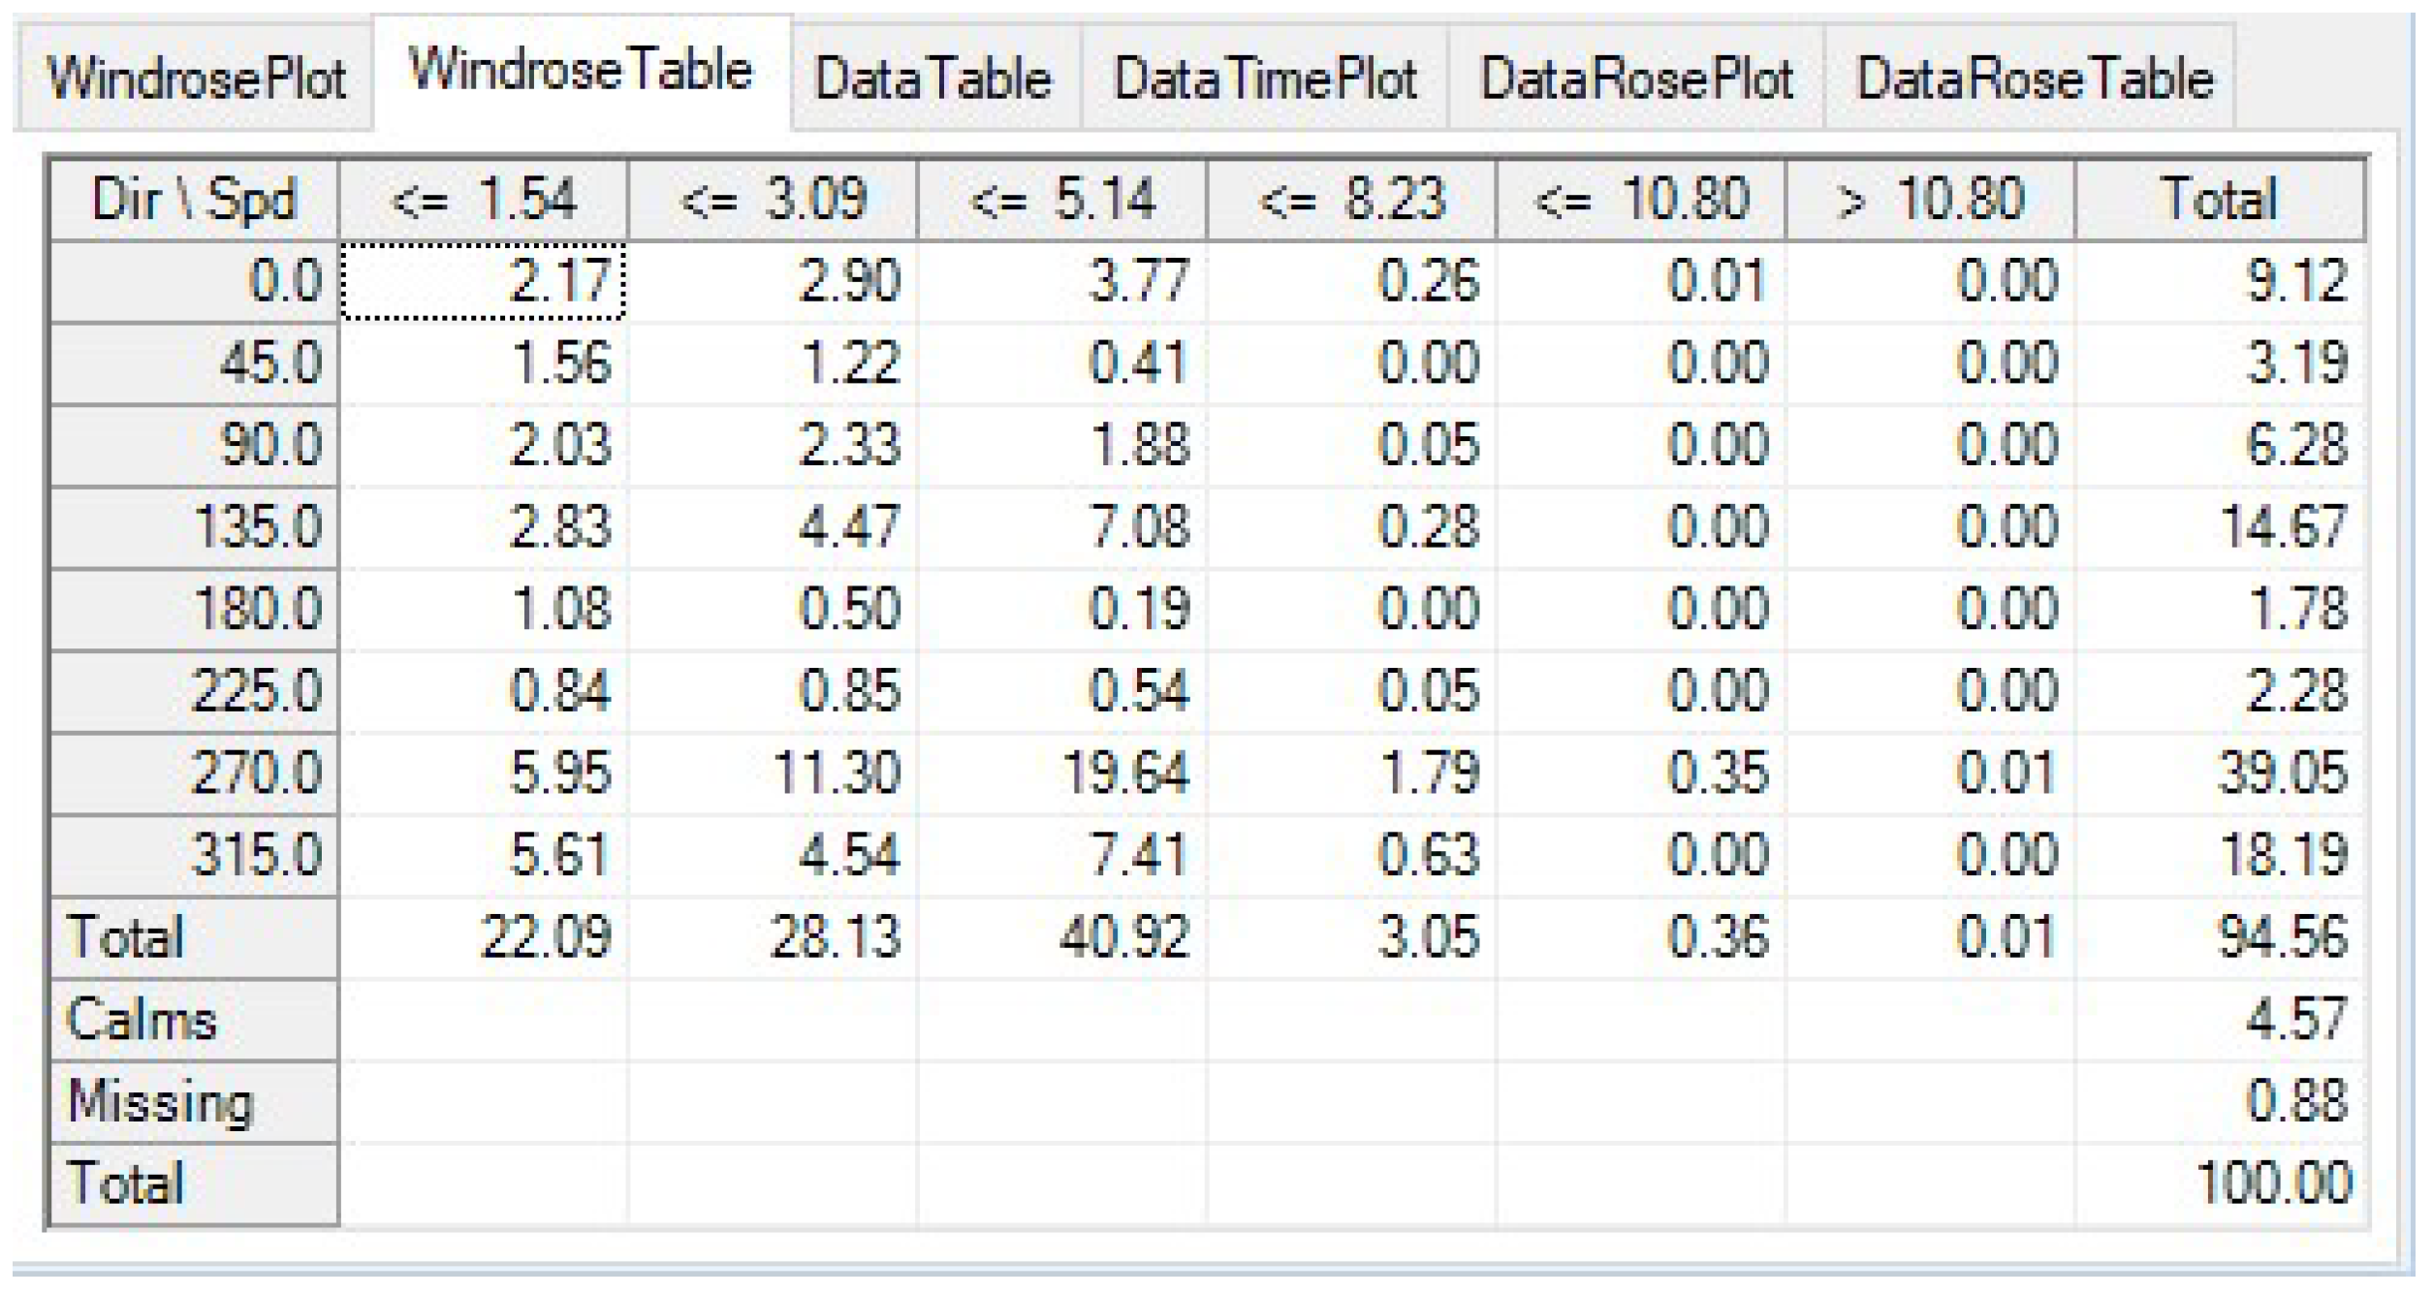
Task: Switch to the DataRosePlot tab
Action: point(1636,79)
